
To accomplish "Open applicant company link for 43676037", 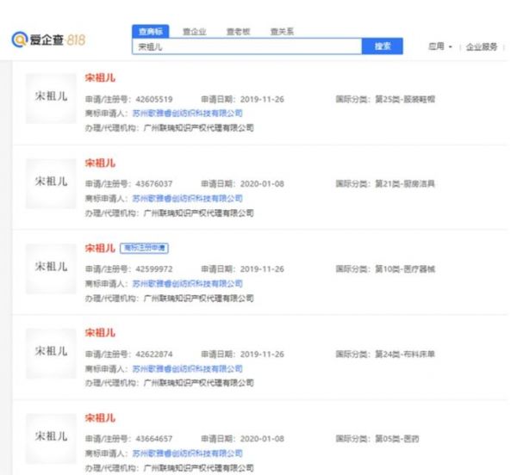I will pyautogui.click(x=187, y=199).
